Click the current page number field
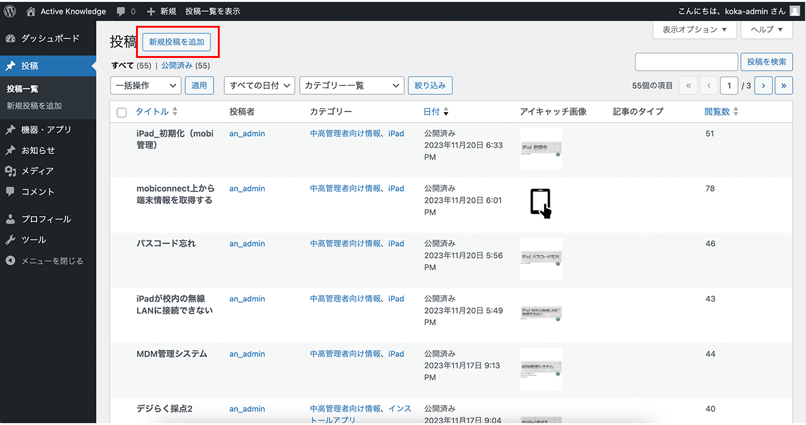806x425 pixels. tap(729, 85)
